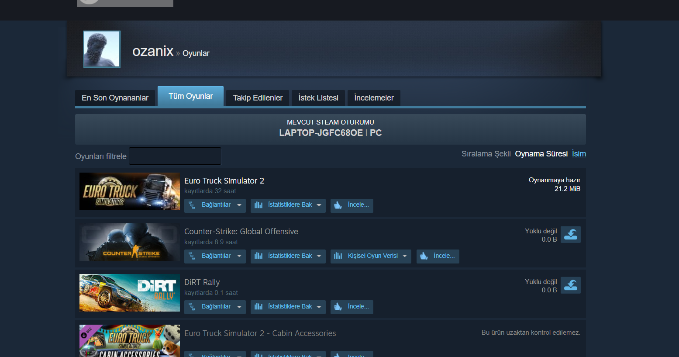Click install download icon for Counter-Strike
This screenshot has width=679, height=357.
coord(571,235)
